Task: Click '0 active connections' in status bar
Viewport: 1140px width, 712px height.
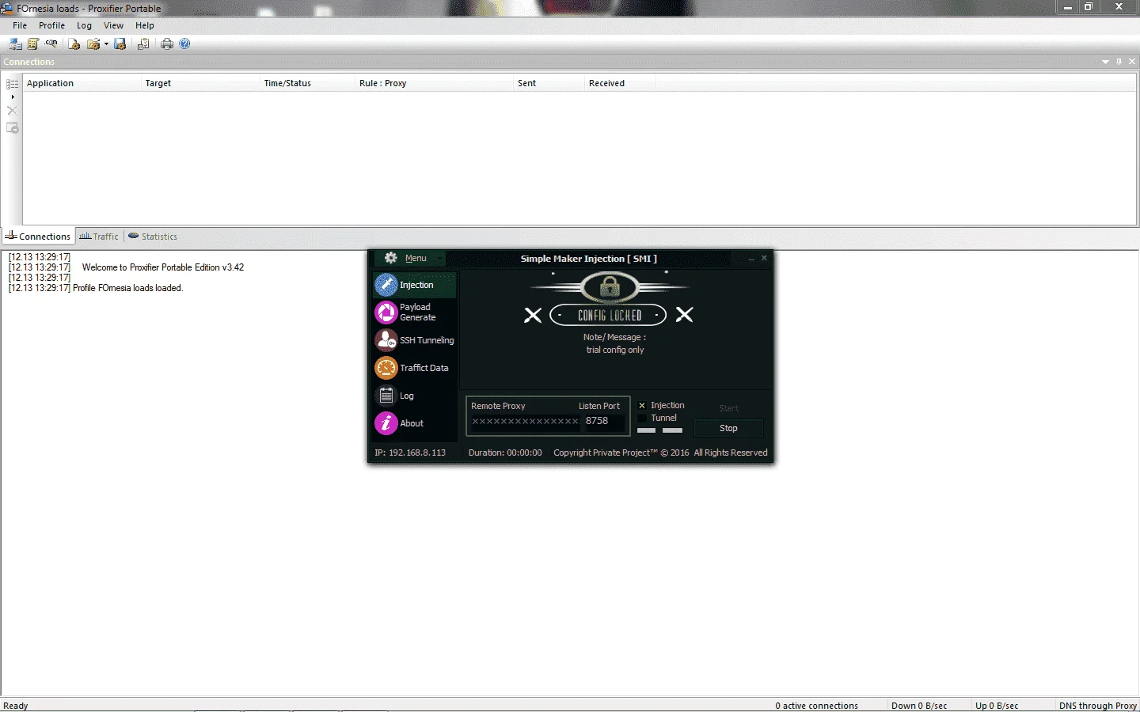Action: [x=816, y=706]
